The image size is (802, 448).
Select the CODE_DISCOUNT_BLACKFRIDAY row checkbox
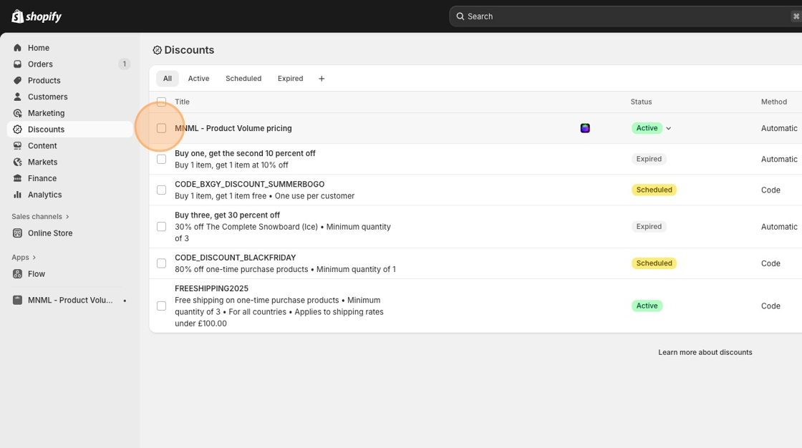[x=161, y=263]
